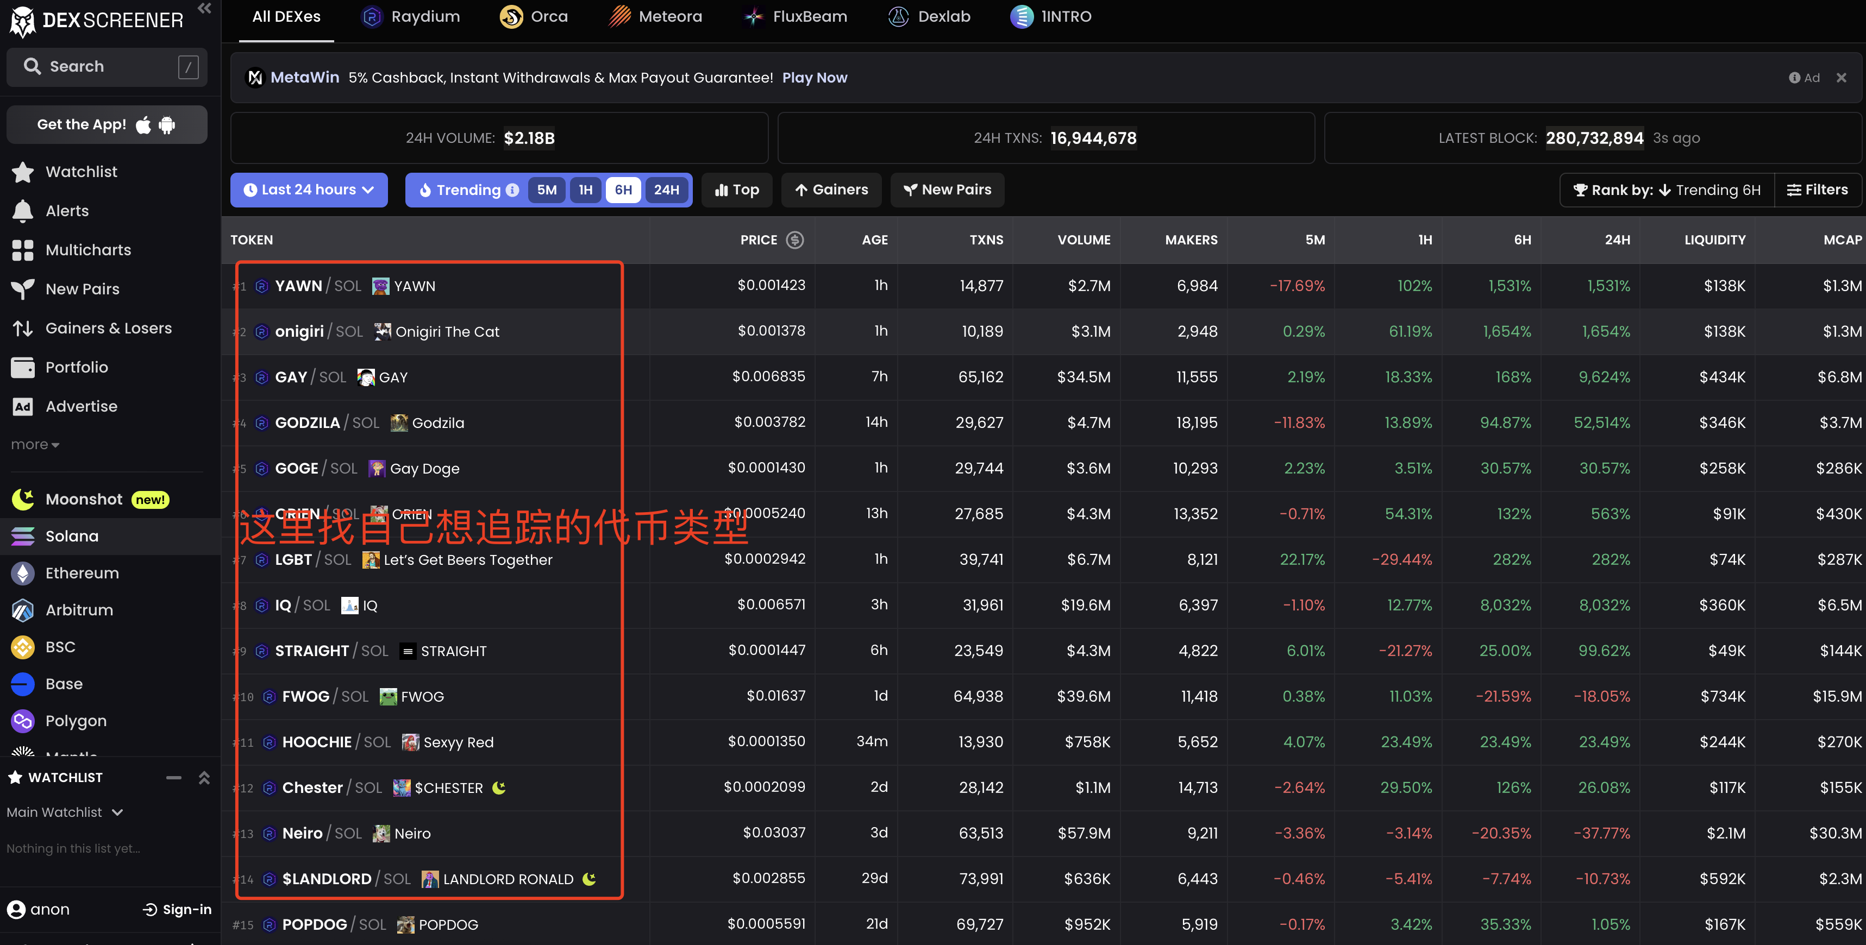This screenshot has height=945, width=1866.
Task: Open Main Watchlist dropdown
Action: (x=65, y=812)
